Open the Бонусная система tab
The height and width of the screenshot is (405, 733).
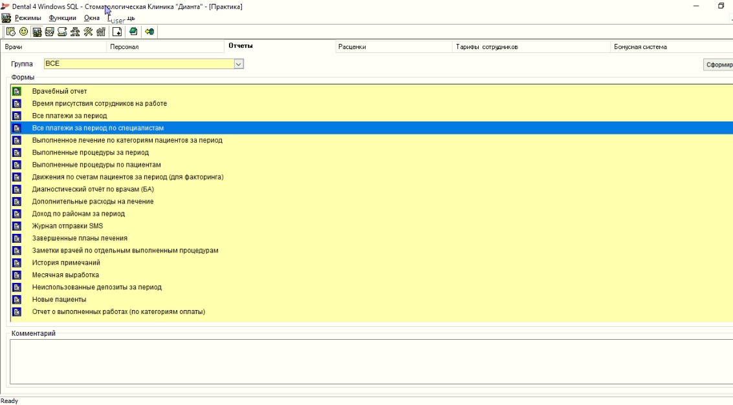pyautogui.click(x=640, y=47)
